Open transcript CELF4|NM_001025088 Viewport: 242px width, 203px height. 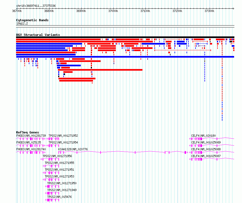(206, 149)
